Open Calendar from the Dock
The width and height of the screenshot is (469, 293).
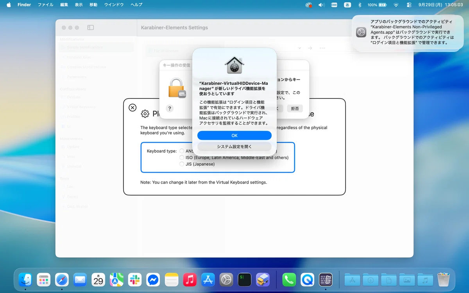coord(98,279)
